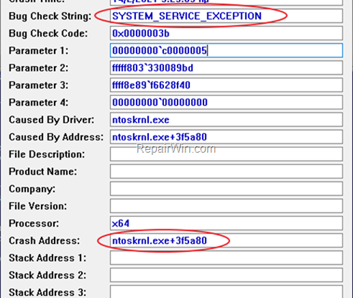The width and height of the screenshot is (353, 298).
Task: Select the empty Product Name field
Action: 226,171
